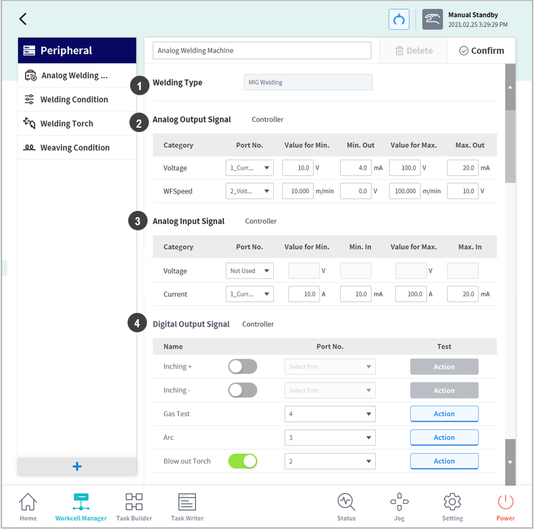Open the Jog control icon
534x530 pixels.
tap(399, 506)
